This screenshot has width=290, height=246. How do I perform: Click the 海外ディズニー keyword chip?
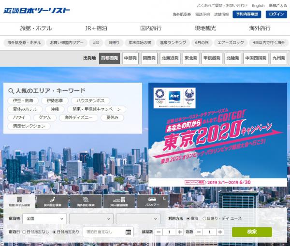[78, 117]
